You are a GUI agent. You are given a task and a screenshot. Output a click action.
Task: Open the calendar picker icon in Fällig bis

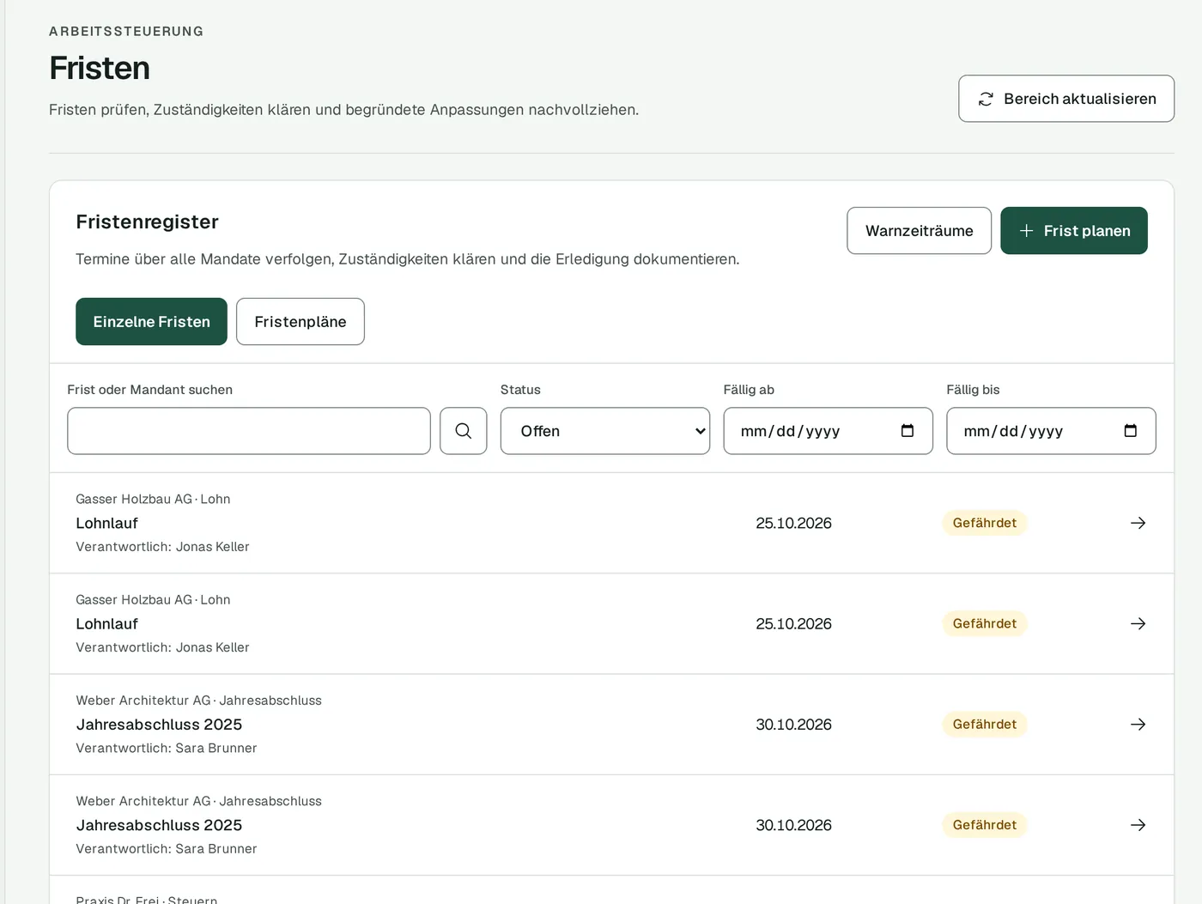pos(1130,431)
